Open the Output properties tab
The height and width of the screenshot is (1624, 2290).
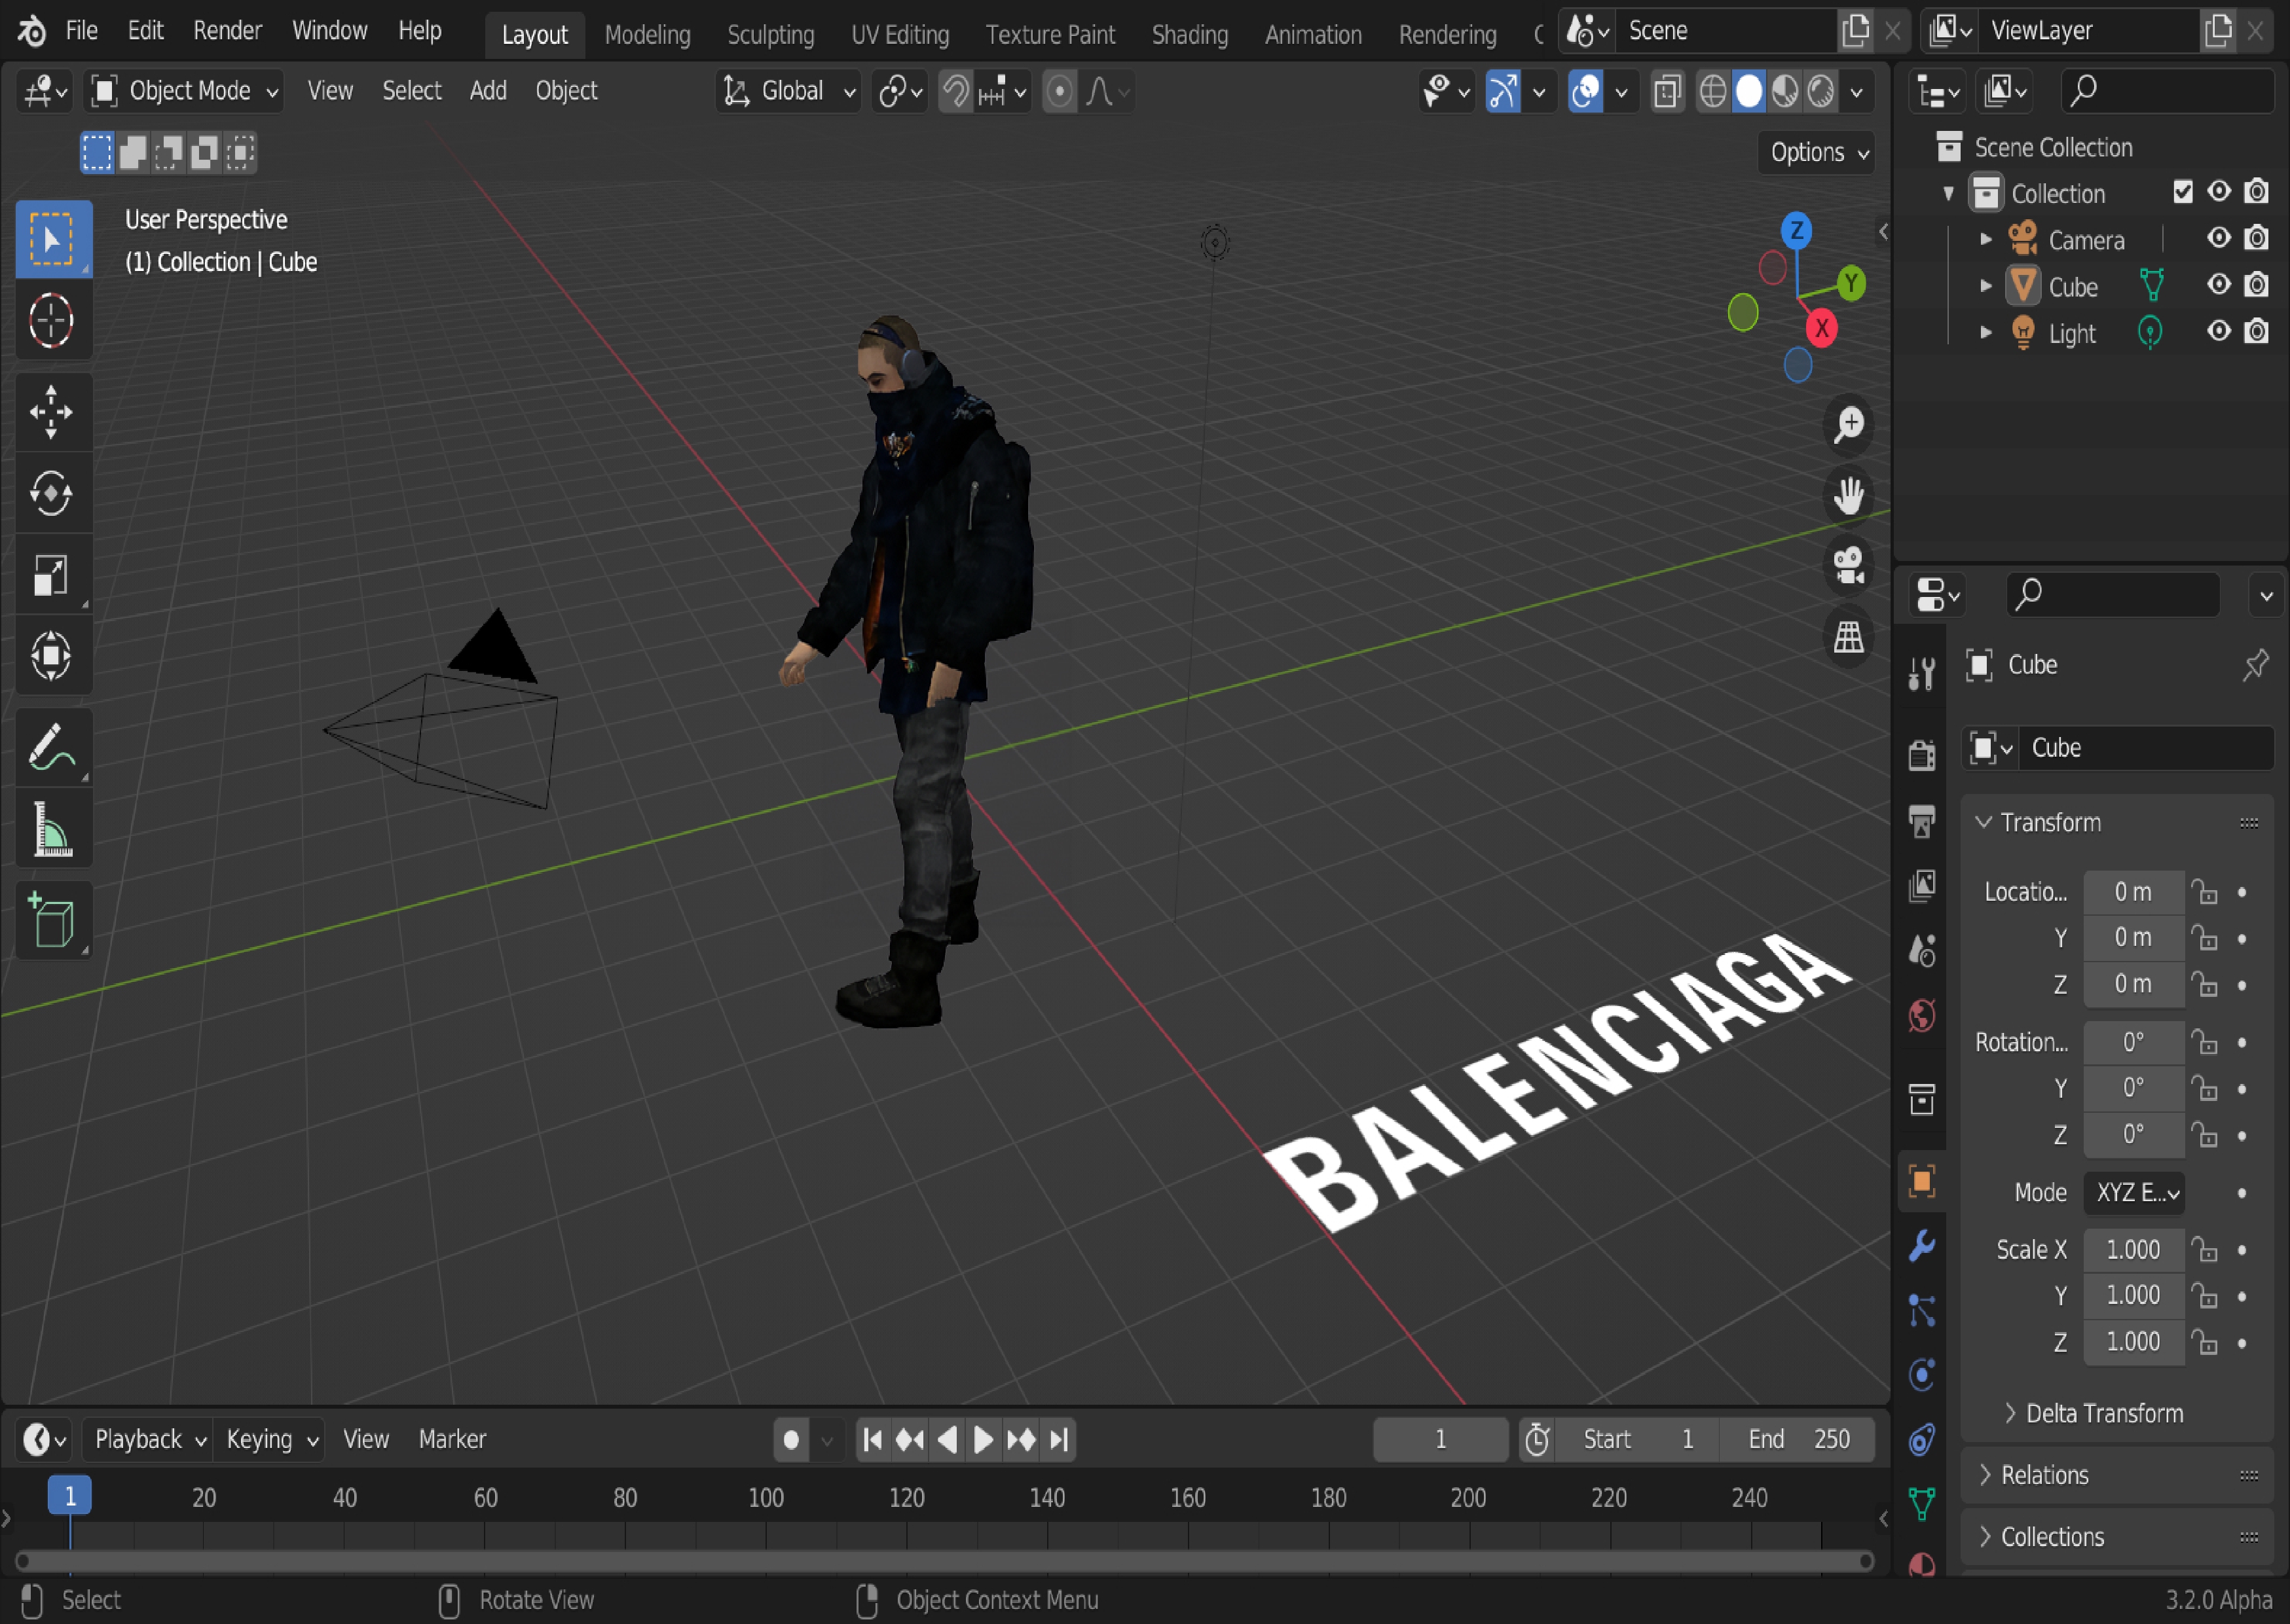pos(1922,821)
